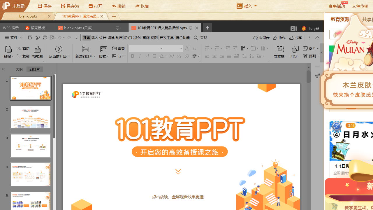This screenshot has width=373, height=210.
Task: Click the reset (重置) slide button
Action: click(118, 49)
